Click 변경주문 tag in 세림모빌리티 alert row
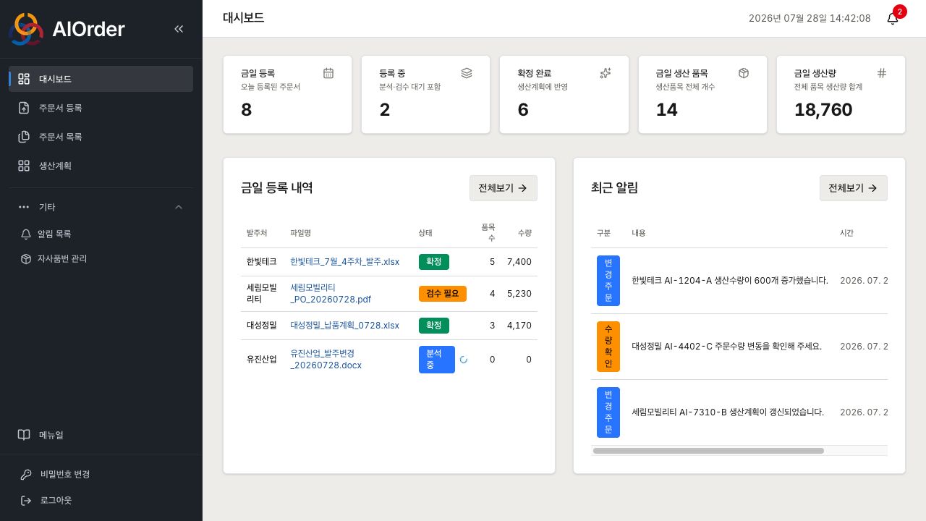This screenshot has width=926, height=521. pyautogui.click(x=608, y=412)
